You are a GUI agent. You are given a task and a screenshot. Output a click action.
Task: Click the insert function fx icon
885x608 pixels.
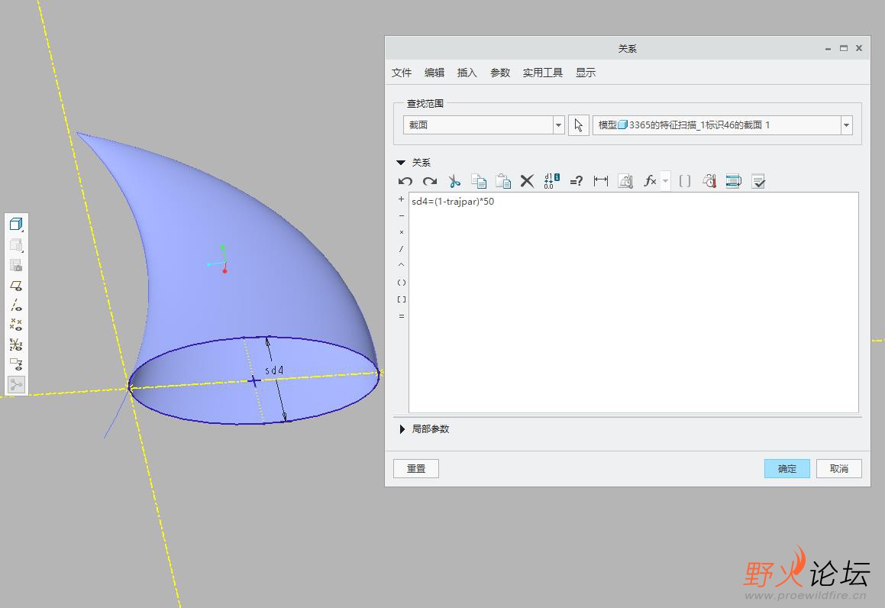coord(650,181)
